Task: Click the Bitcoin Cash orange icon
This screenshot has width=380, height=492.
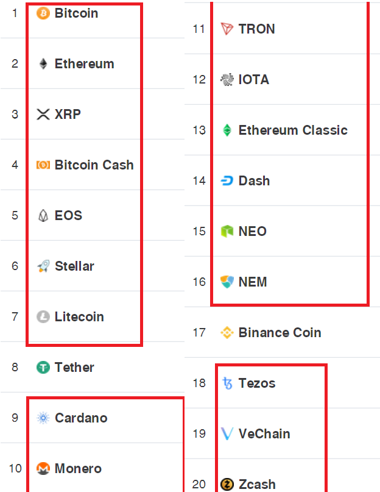Action: pyautogui.click(x=43, y=165)
